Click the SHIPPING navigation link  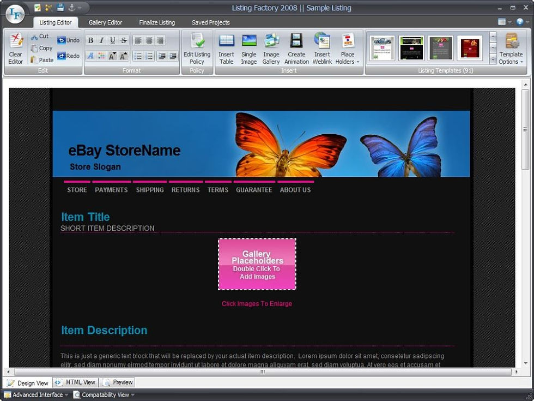tap(150, 190)
